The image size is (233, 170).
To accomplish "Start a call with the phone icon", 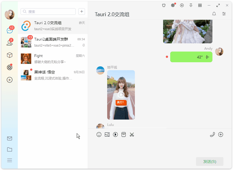I will [212, 135].
